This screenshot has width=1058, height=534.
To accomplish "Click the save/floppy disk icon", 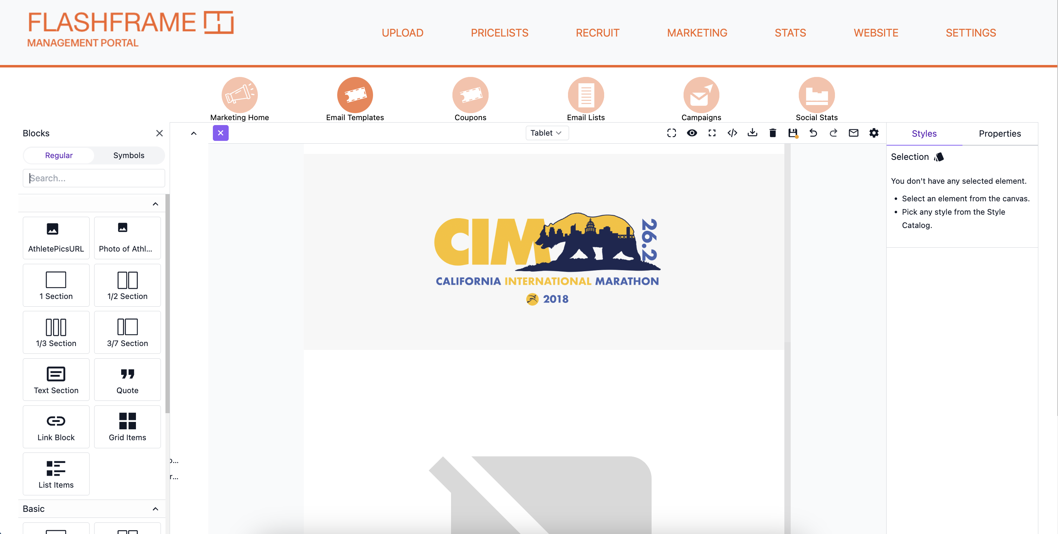I will pyautogui.click(x=793, y=133).
